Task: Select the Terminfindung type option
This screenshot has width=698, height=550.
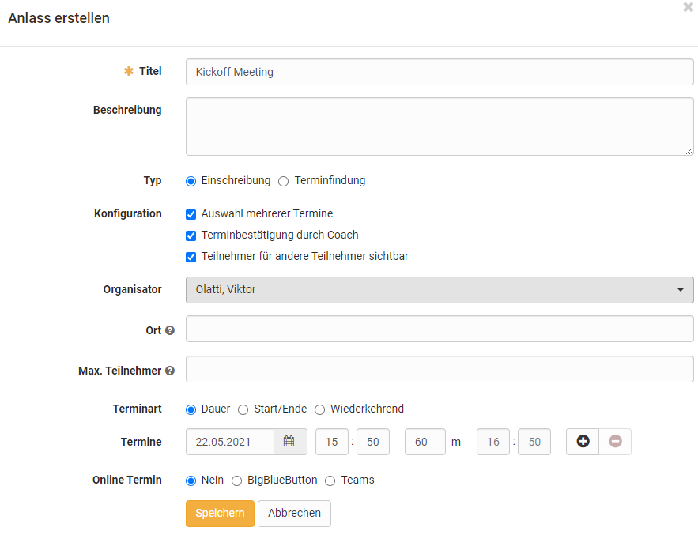Action: click(x=284, y=181)
